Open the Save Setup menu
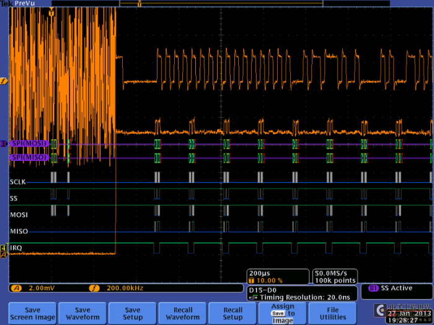 [133, 313]
